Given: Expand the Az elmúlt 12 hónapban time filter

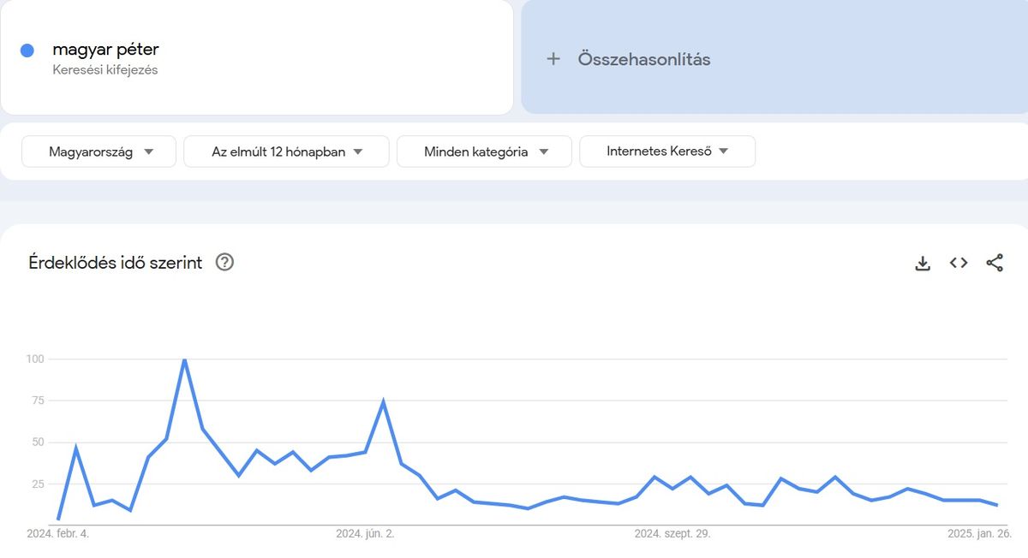Looking at the screenshot, I should (286, 151).
